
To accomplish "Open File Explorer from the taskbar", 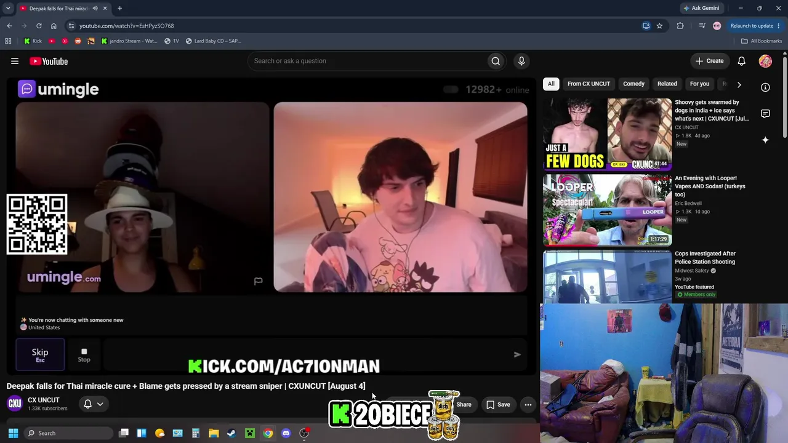I will coord(214,433).
